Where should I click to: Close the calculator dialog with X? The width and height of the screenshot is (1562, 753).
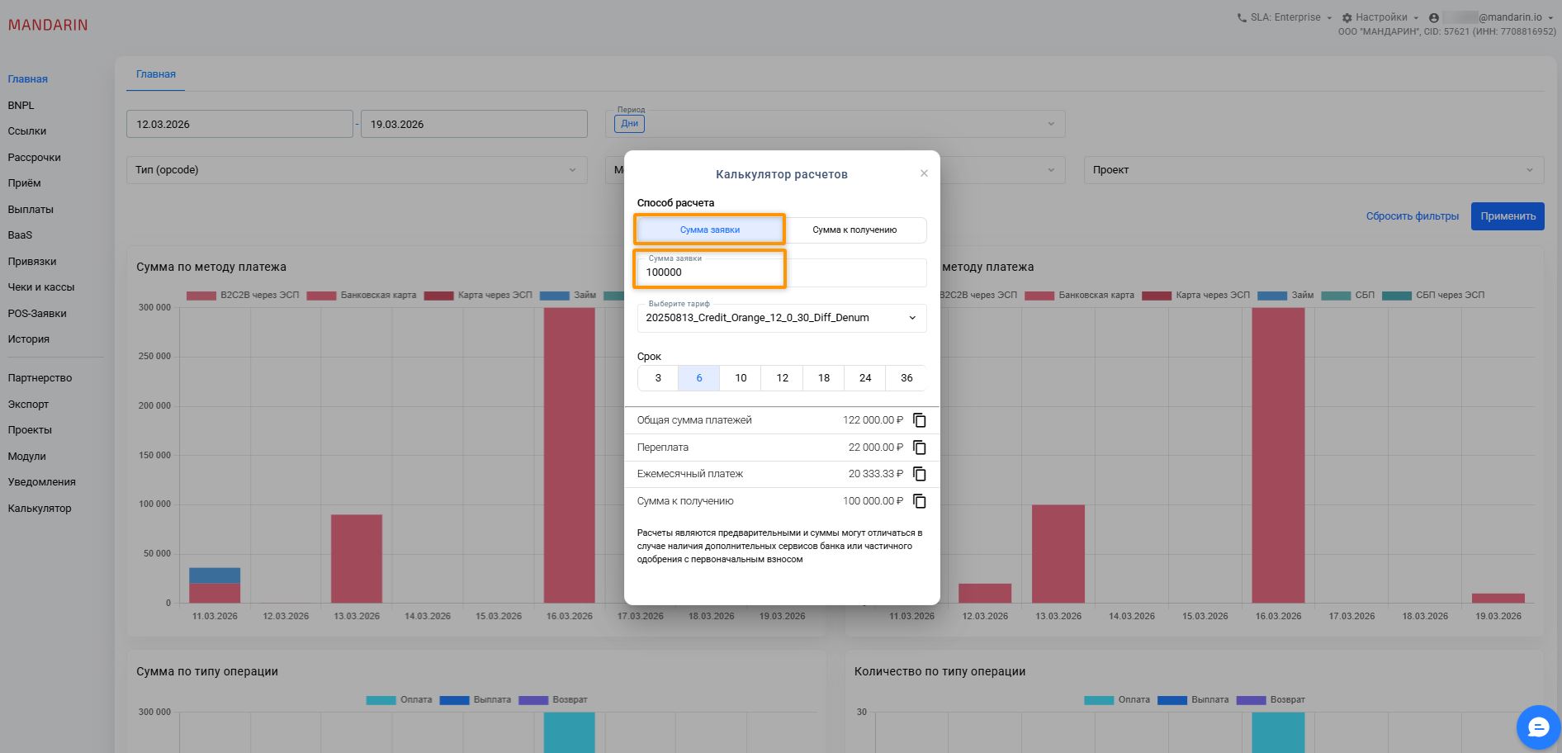(924, 173)
